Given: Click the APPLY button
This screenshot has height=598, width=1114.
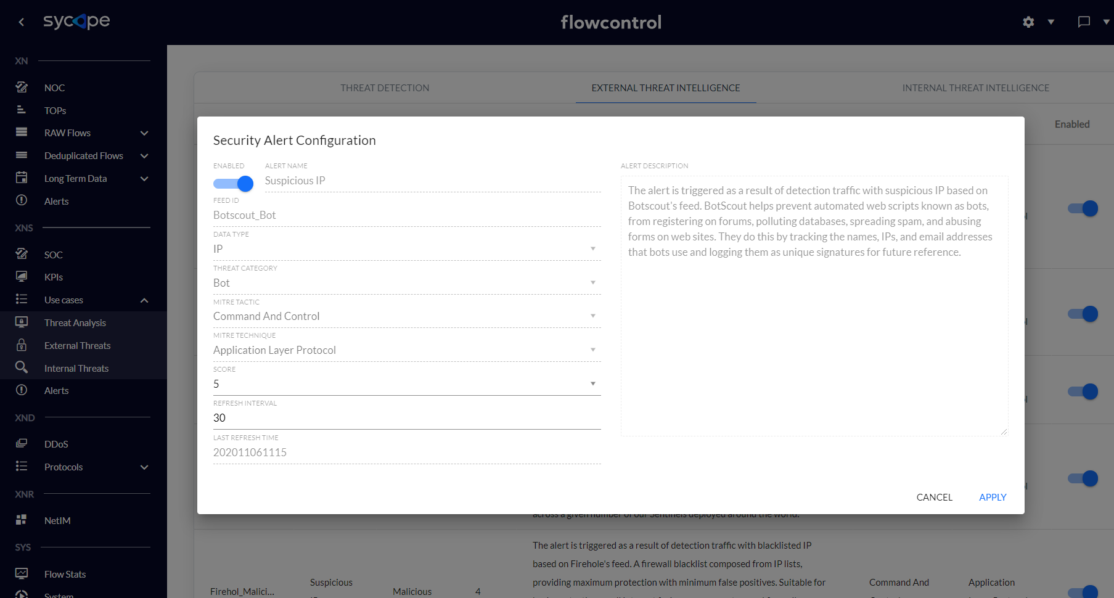Looking at the screenshot, I should coord(993,498).
